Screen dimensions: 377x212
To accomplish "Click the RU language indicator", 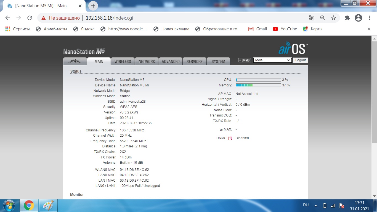I will click(x=306, y=205).
